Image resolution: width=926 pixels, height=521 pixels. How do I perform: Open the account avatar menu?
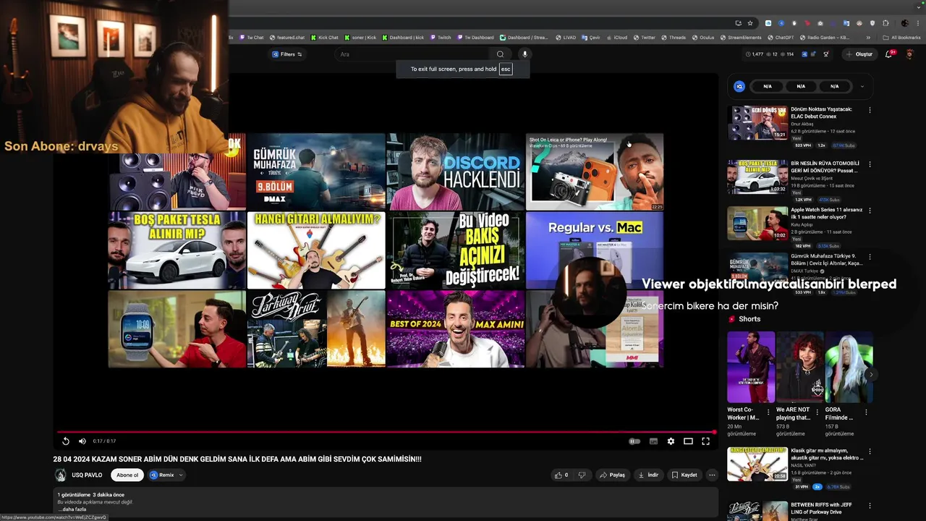pyautogui.click(x=910, y=54)
